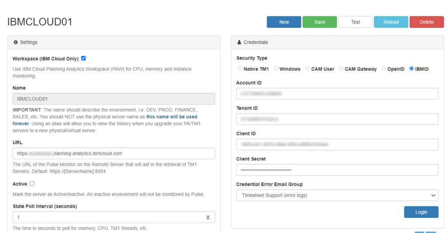Select OpenID as the security type
The height and width of the screenshot is (233, 447).
tap(384, 69)
